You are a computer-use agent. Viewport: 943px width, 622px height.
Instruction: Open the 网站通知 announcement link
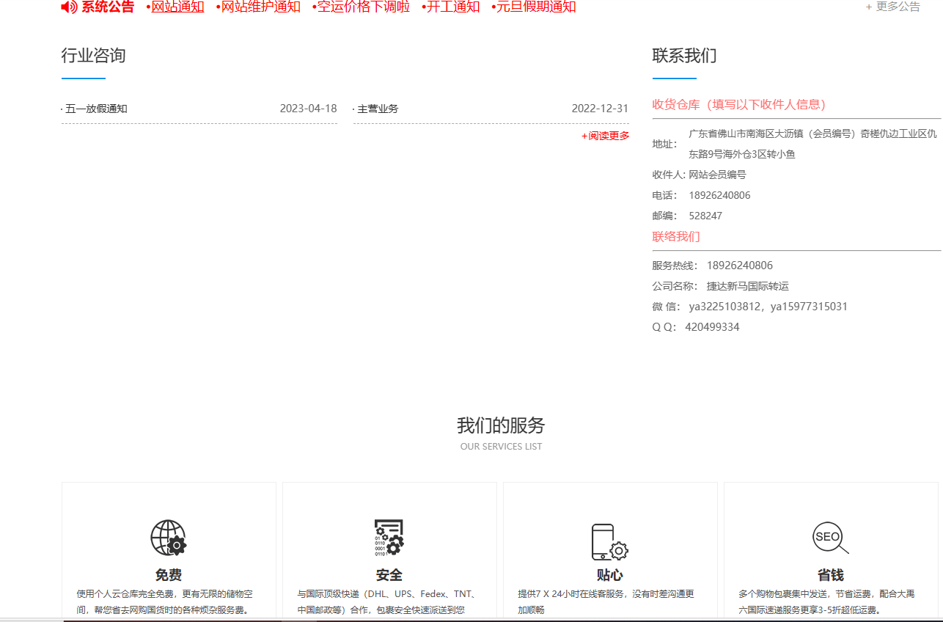click(x=177, y=7)
